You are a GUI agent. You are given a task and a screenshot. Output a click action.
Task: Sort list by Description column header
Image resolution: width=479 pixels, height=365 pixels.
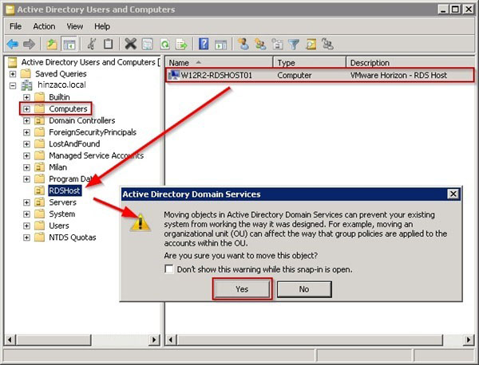(x=407, y=62)
